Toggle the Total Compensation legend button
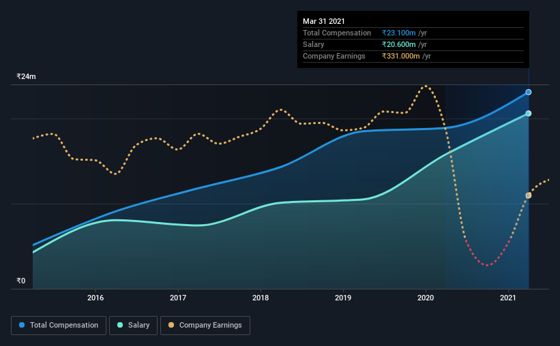This screenshot has height=346, width=560. 59,326
